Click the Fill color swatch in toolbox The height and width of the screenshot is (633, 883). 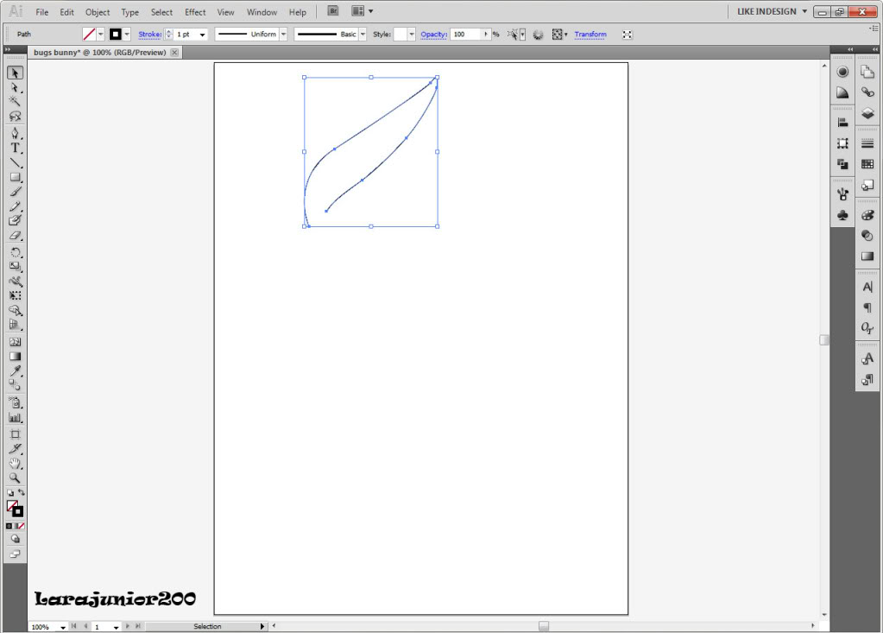pos(12,505)
